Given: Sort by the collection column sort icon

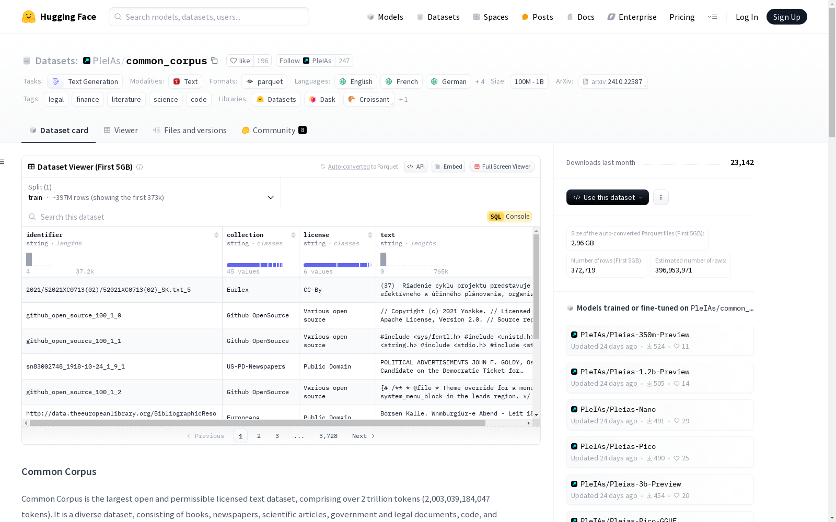Looking at the screenshot, I should 293,235.
